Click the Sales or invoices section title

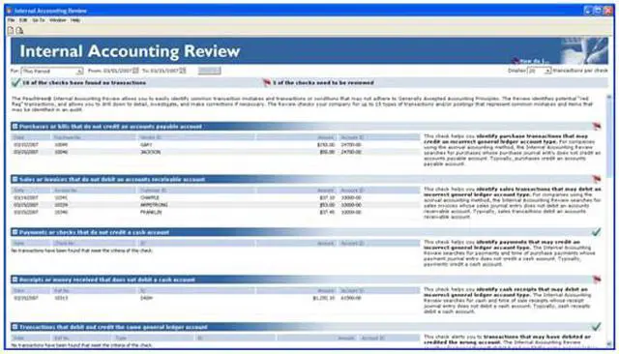point(112,179)
